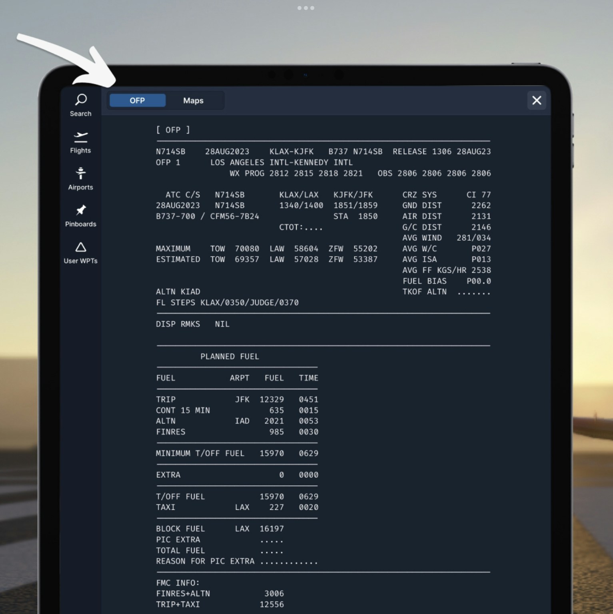Select the OFP tab
The height and width of the screenshot is (614, 613).
coord(137,101)
